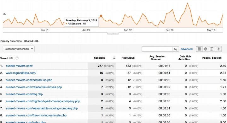The height and width of the screenshot is (123, 227).
Task: Sort by the Pageviews column header
Action: [128, 58]
